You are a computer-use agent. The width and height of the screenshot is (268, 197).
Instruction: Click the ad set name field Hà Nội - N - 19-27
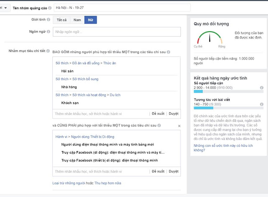(x=122, y=8)
